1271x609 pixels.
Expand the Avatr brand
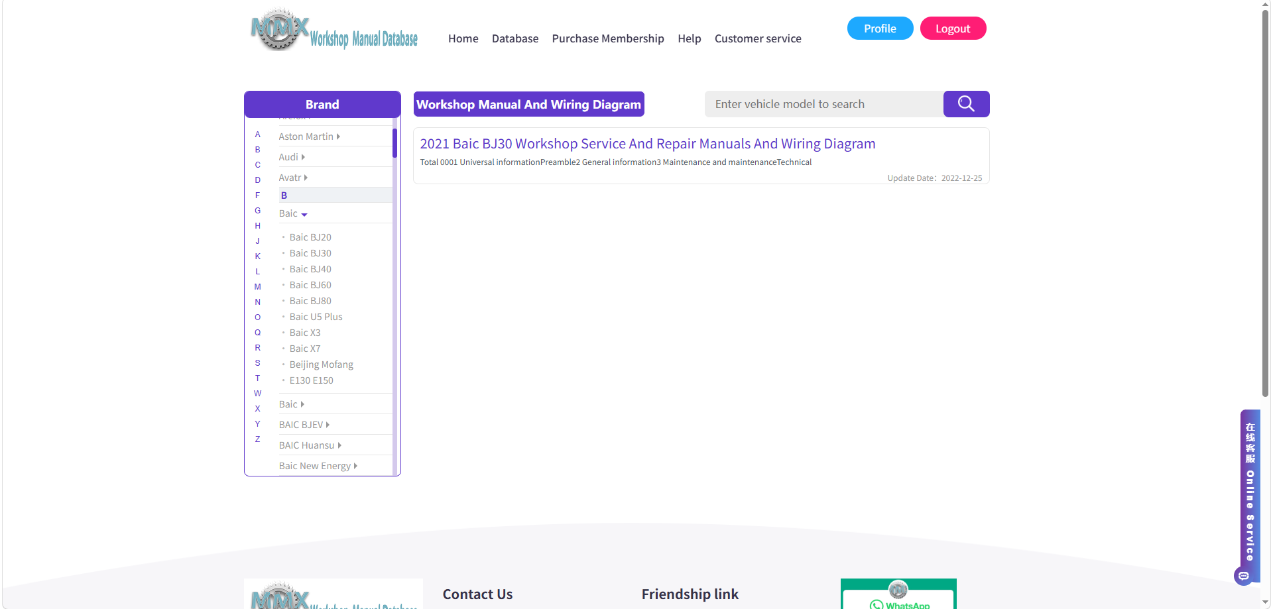293,178
